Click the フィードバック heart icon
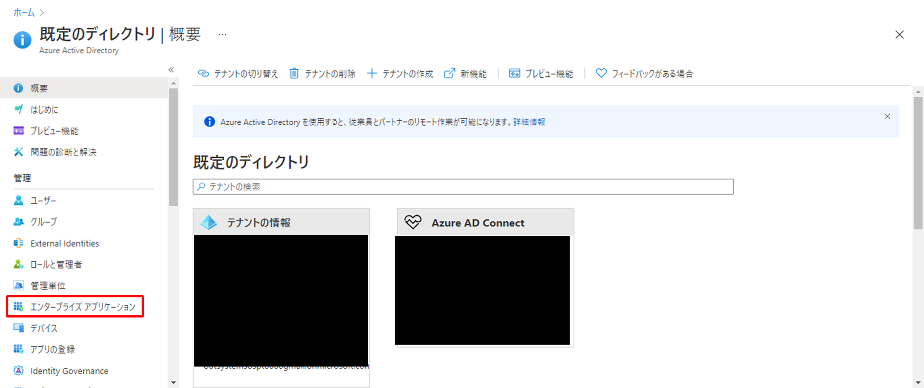Image resolution: width=924 pixels, height=388 pixels. click(x=601, y=73)
